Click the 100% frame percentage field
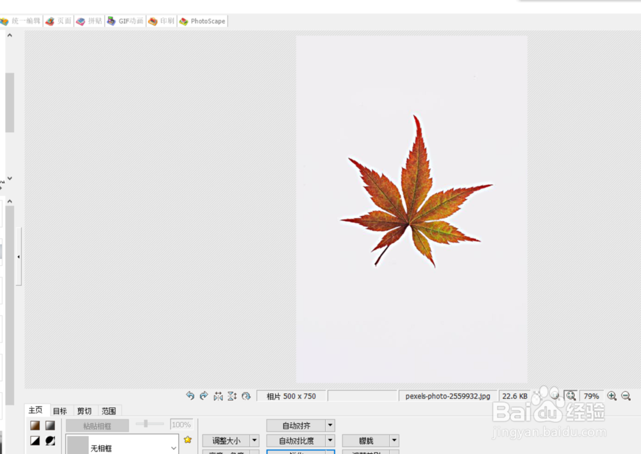This screenshot has height=454, width=641. point(181,425)
